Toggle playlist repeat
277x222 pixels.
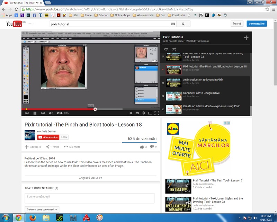pyautogui.click(x=166, y=49)
